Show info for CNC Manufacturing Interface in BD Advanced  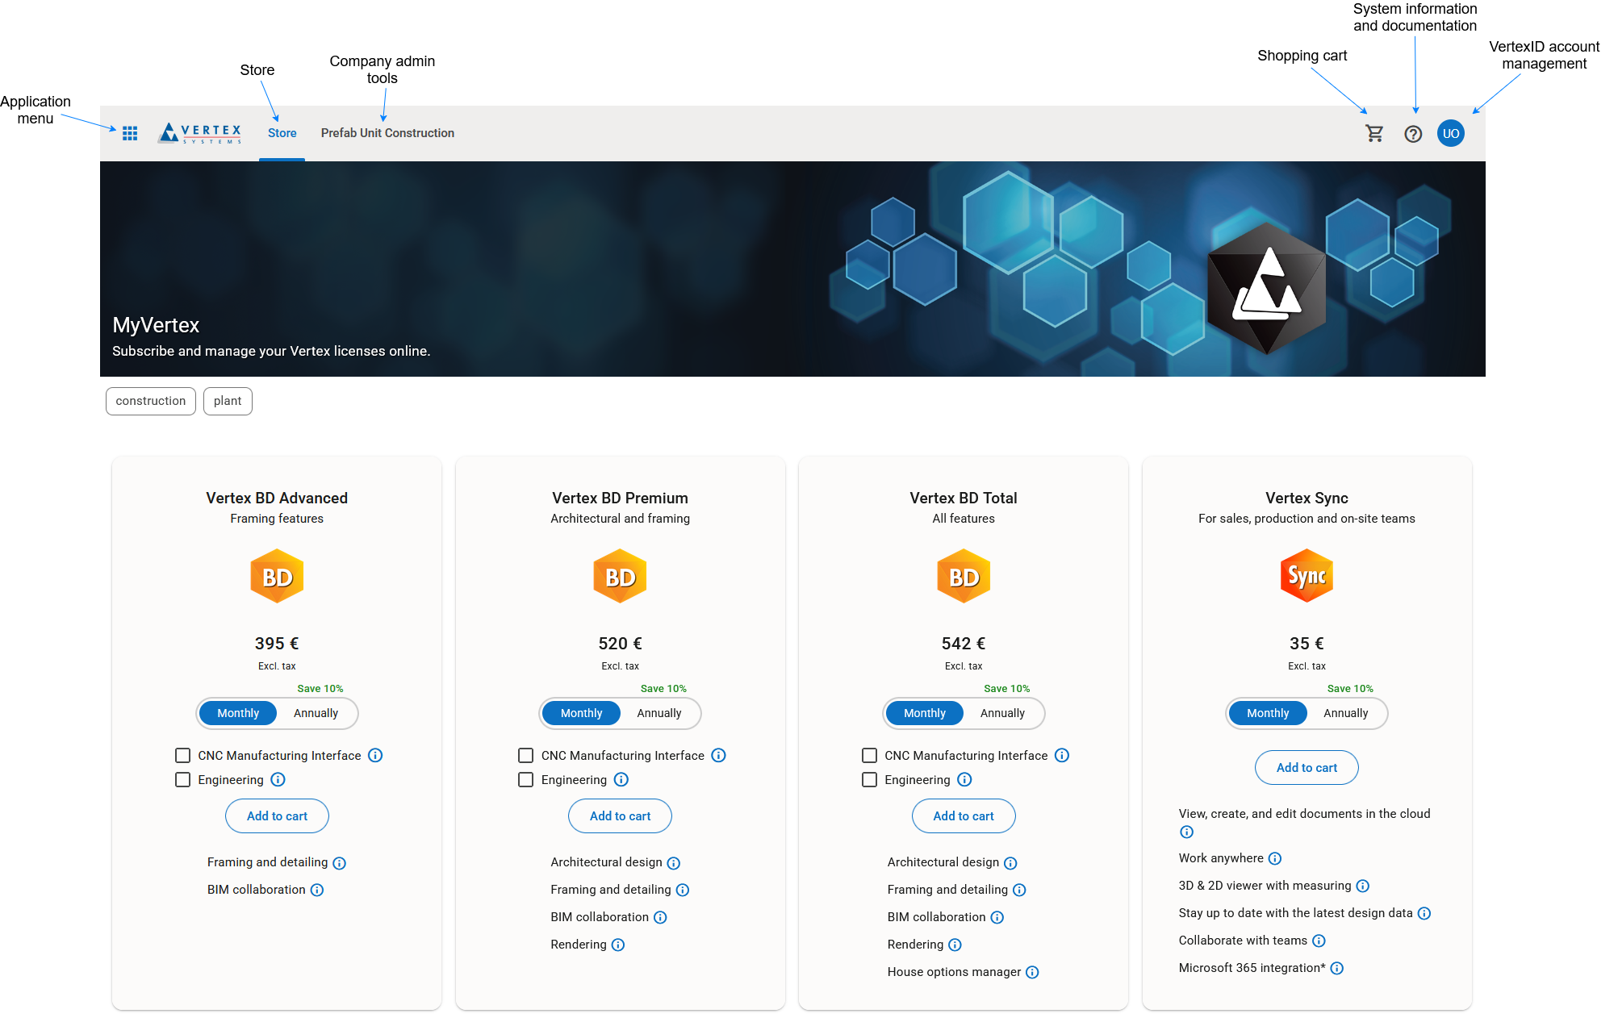[375, 756]
